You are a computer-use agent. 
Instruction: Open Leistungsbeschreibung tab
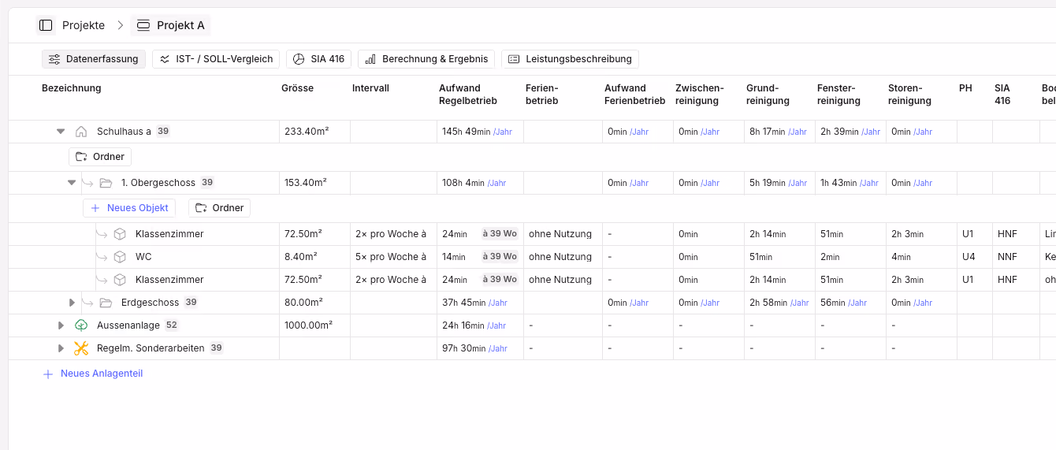(570, 59)
